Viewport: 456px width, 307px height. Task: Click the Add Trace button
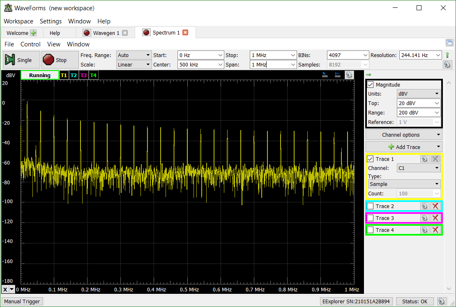coord(404,147)
